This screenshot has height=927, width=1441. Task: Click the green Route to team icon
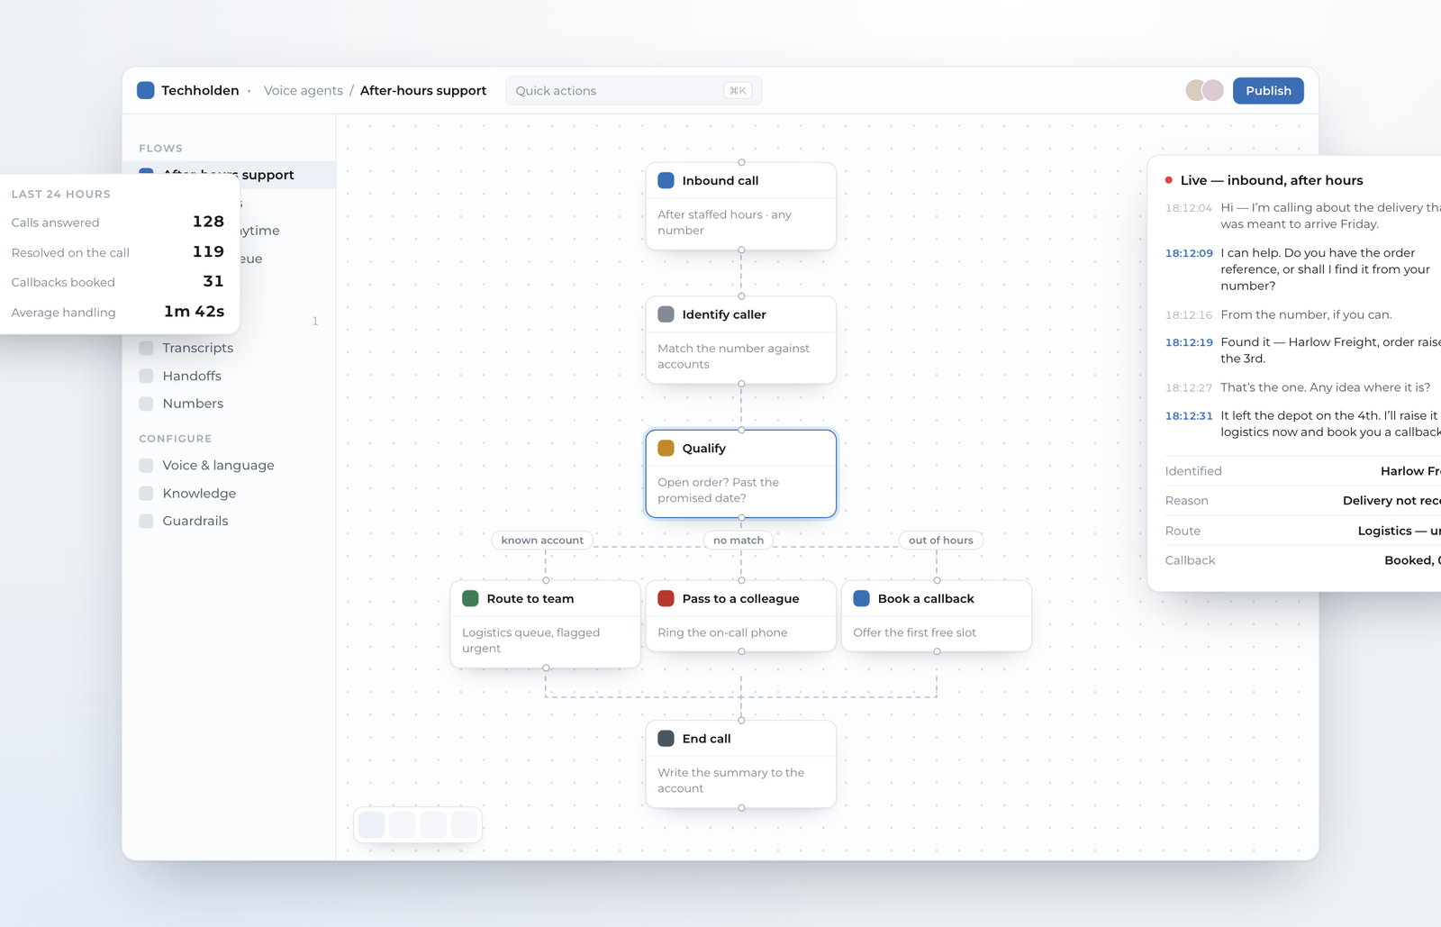[x=470, y=598]
